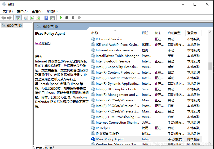
Task: Select Intel(R) HD Graphics Control row
Action: [146, 89]
